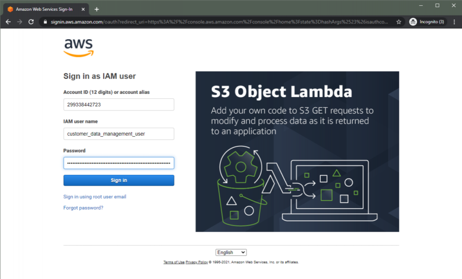Focus the IAM user name field
This screenshot has height=279, width=462.
click(119, 133)
